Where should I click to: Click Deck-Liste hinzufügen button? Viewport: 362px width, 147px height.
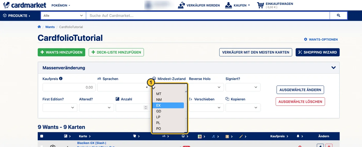point(116,52)
